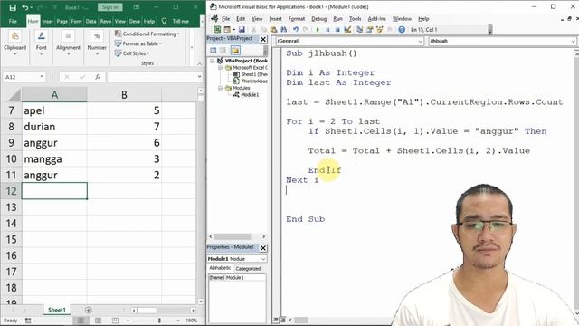Click the Break pause icon in VBA toolbar

(327, 30)
